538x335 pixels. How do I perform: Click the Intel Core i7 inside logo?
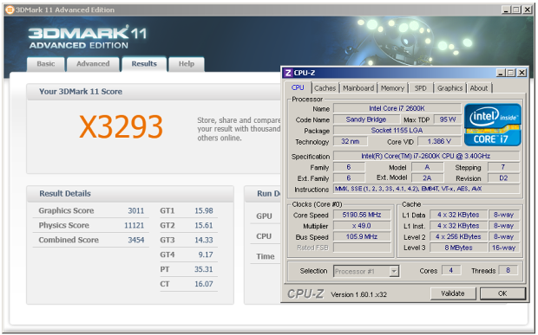pos(492,125)
